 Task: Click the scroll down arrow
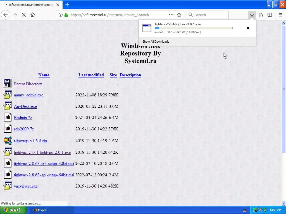pyautogui.click(x=284, y=203)
